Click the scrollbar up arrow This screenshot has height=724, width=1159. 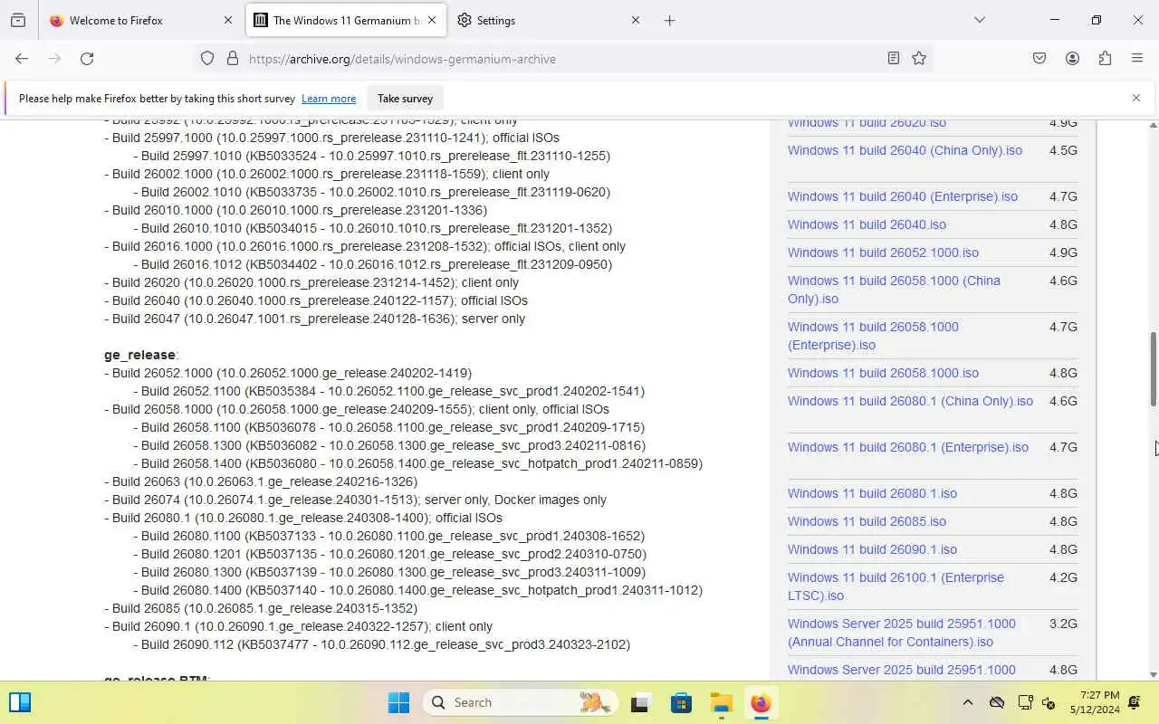point(1154,125)
